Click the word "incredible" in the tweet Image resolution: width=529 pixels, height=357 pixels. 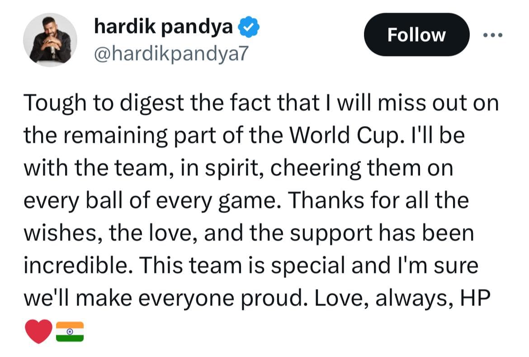coord(76,265)
